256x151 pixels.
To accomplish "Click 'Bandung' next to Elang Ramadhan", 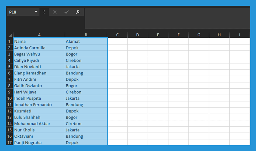I will pyautogui.click(x=86, y=73).
